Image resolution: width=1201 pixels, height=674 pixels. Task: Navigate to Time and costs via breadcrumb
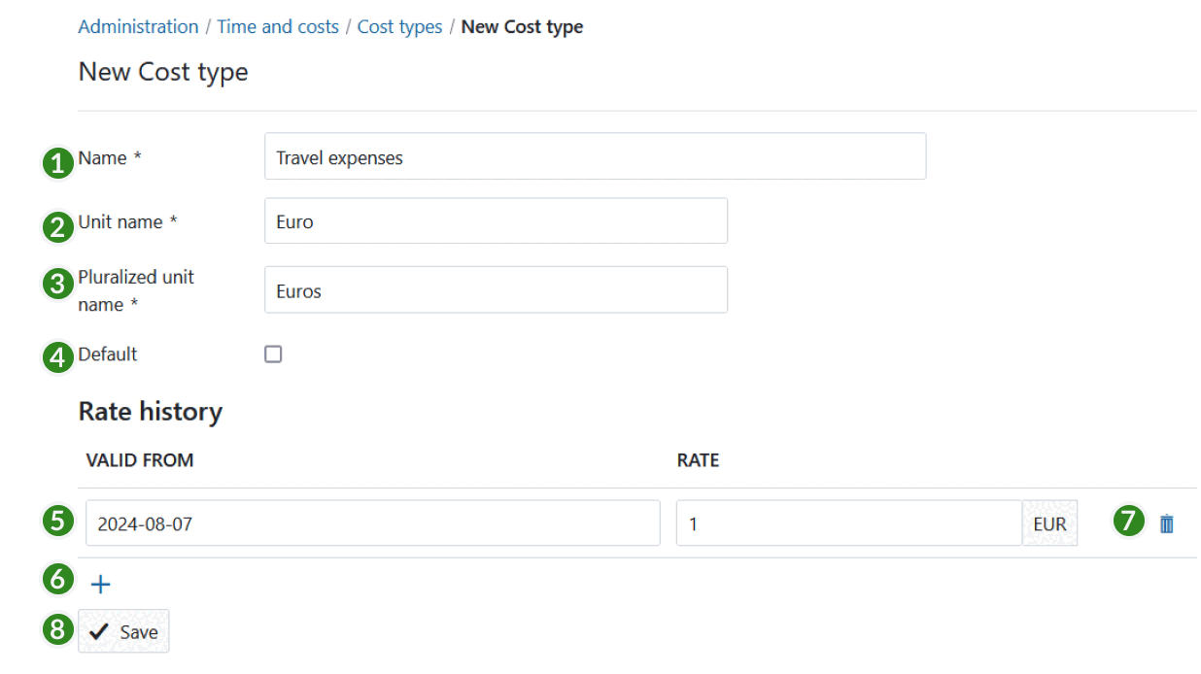pos(278,26)
